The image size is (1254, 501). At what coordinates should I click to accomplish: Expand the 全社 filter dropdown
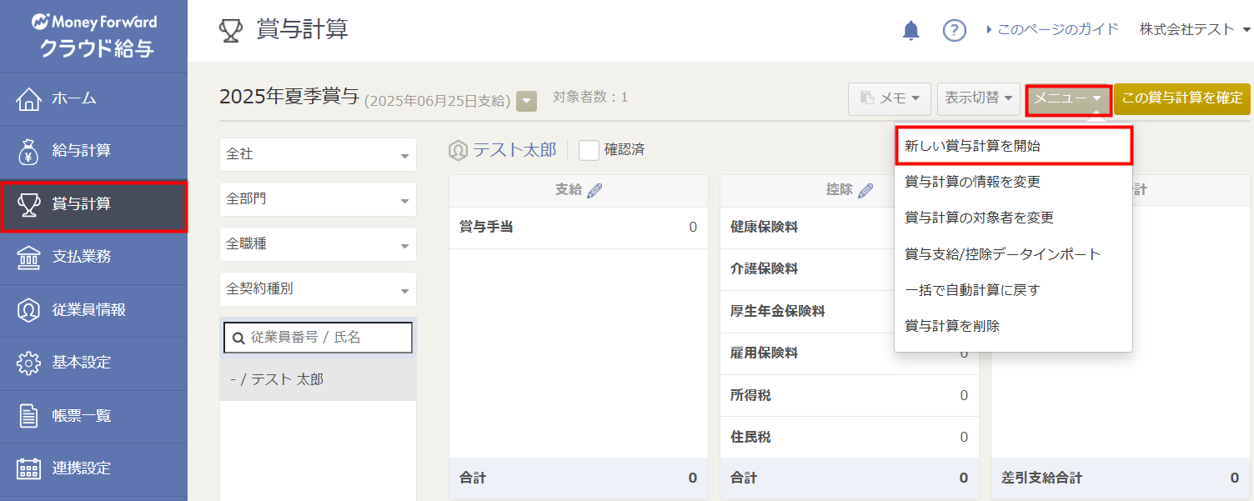point(318,155)
